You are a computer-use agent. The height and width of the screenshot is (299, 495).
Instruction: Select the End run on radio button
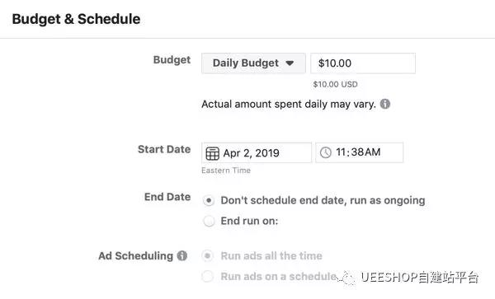coord(209,221)
